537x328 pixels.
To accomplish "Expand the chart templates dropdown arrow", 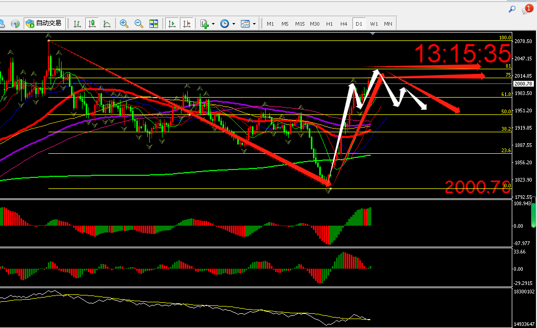I will coord(254,24).
